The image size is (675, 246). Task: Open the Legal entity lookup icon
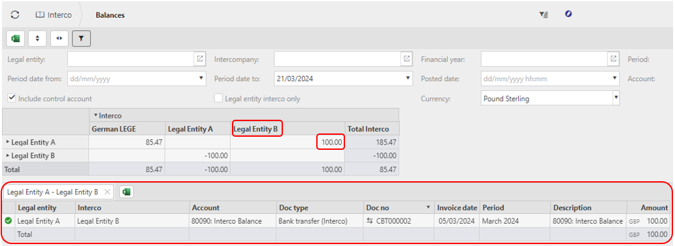click(x=200, y=59)
